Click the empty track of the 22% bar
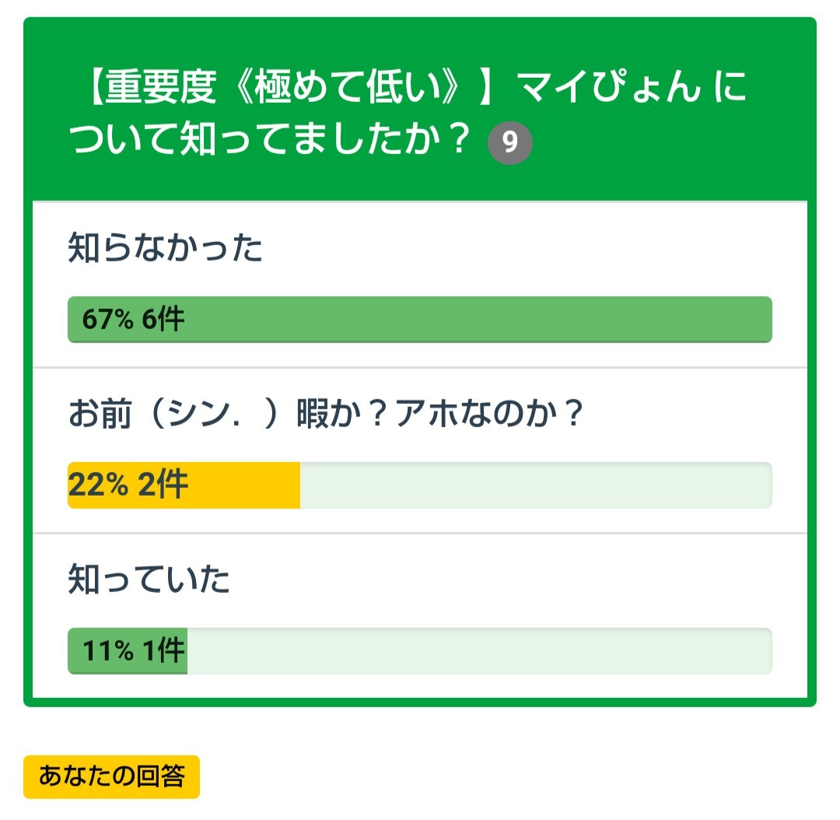Screen dimensions: 840x820 tap(535, 485)
